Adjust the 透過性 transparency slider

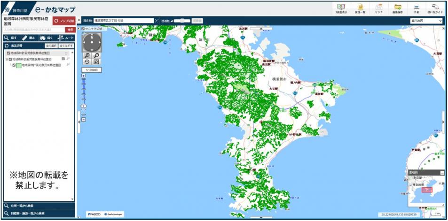pyautogui.click(x=181, y=21)
